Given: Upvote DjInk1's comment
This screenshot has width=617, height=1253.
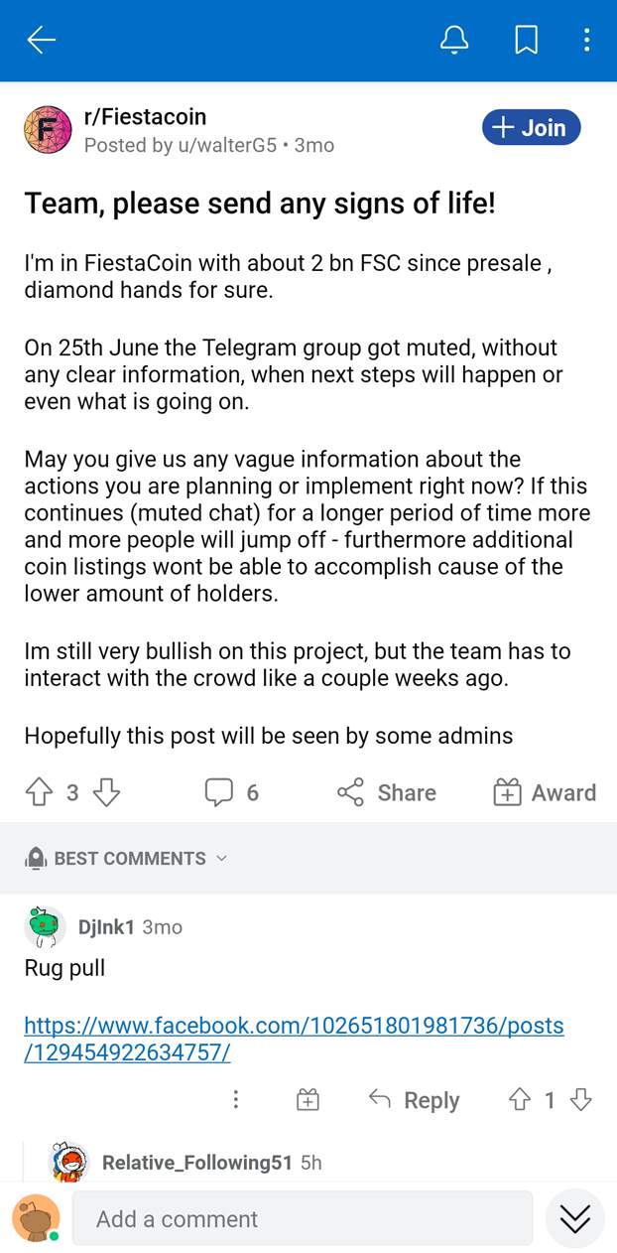Looking at the screenshot, I should coord(520,1099).
